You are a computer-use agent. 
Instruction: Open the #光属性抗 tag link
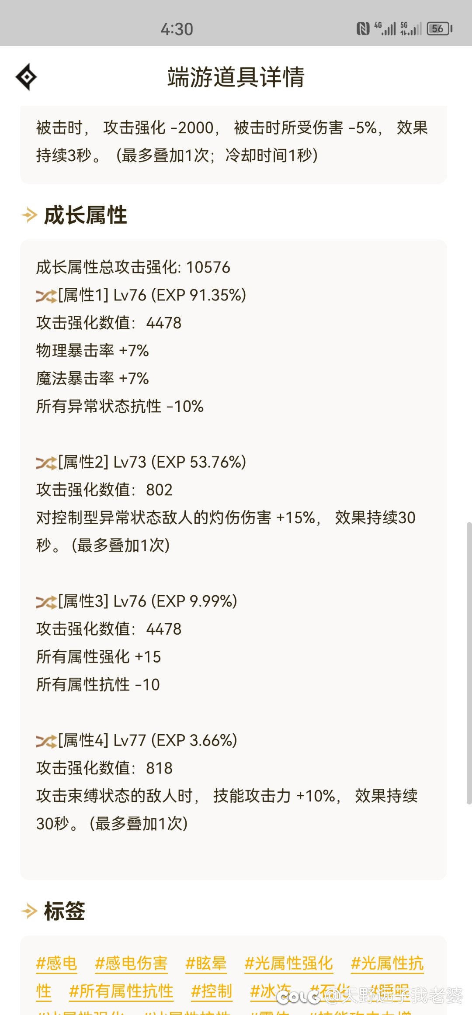point(387,963)
